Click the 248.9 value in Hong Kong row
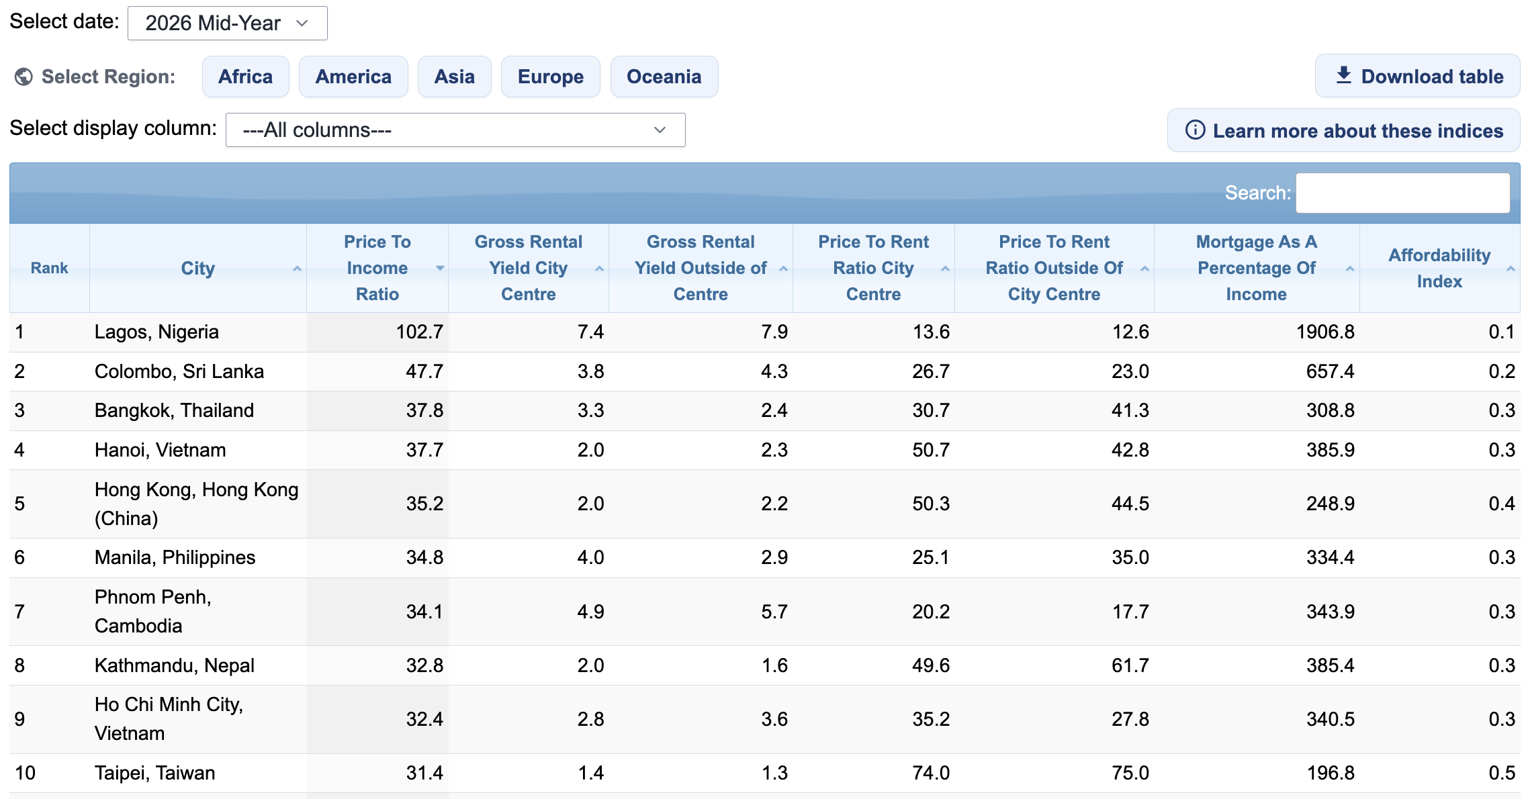Viewport: 1530px width, 799px height. coord(1330,504)
